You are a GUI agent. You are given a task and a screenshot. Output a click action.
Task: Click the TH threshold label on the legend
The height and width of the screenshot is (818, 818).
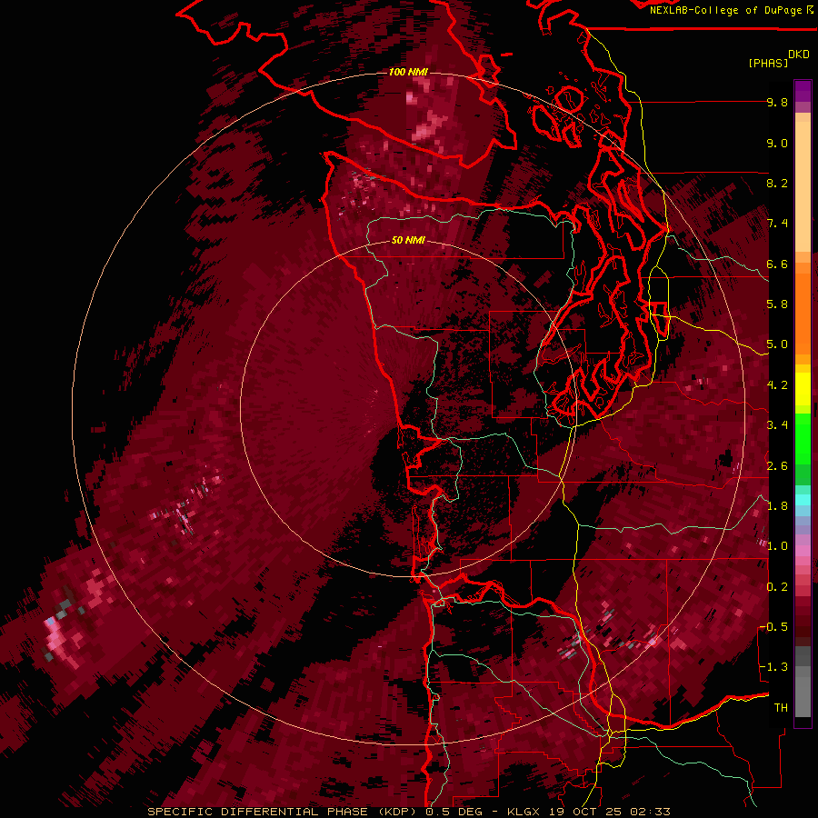781,708
